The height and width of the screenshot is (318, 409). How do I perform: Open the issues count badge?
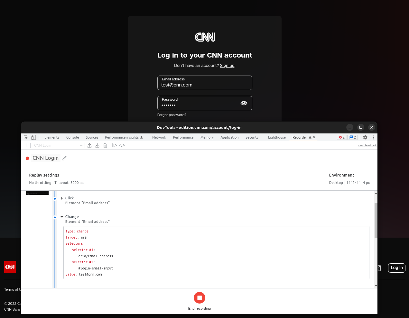click(353, 137)
